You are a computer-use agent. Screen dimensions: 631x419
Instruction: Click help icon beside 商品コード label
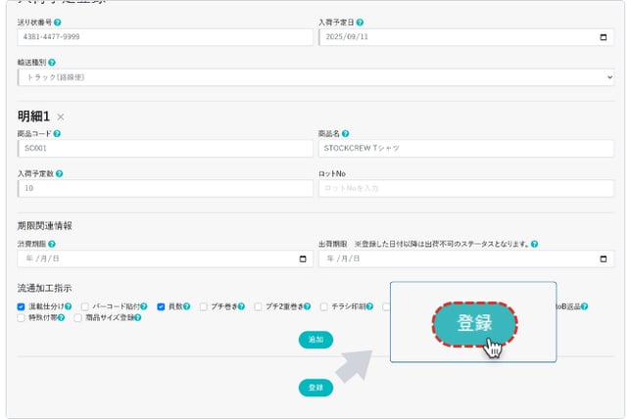(58, 133)
